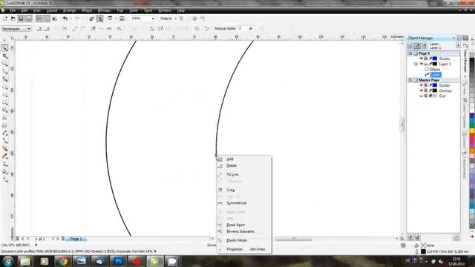
Task: Open Photoshop from the Windows taskbar
Action: point(118,261)
